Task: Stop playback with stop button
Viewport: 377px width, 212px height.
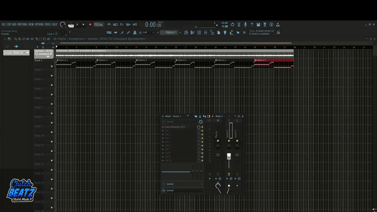Action: click(x=83, y=24)
